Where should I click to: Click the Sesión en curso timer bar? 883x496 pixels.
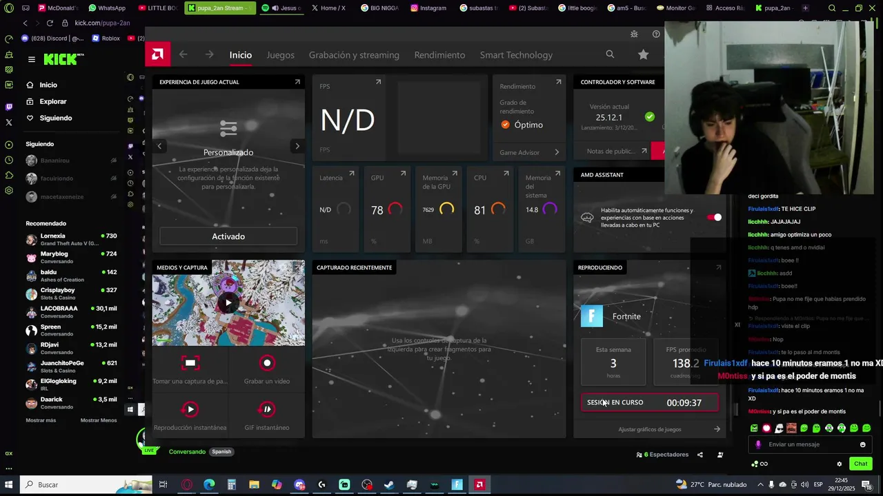[650, 402]
